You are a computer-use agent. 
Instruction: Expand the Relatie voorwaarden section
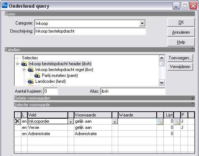pos(192,98)
